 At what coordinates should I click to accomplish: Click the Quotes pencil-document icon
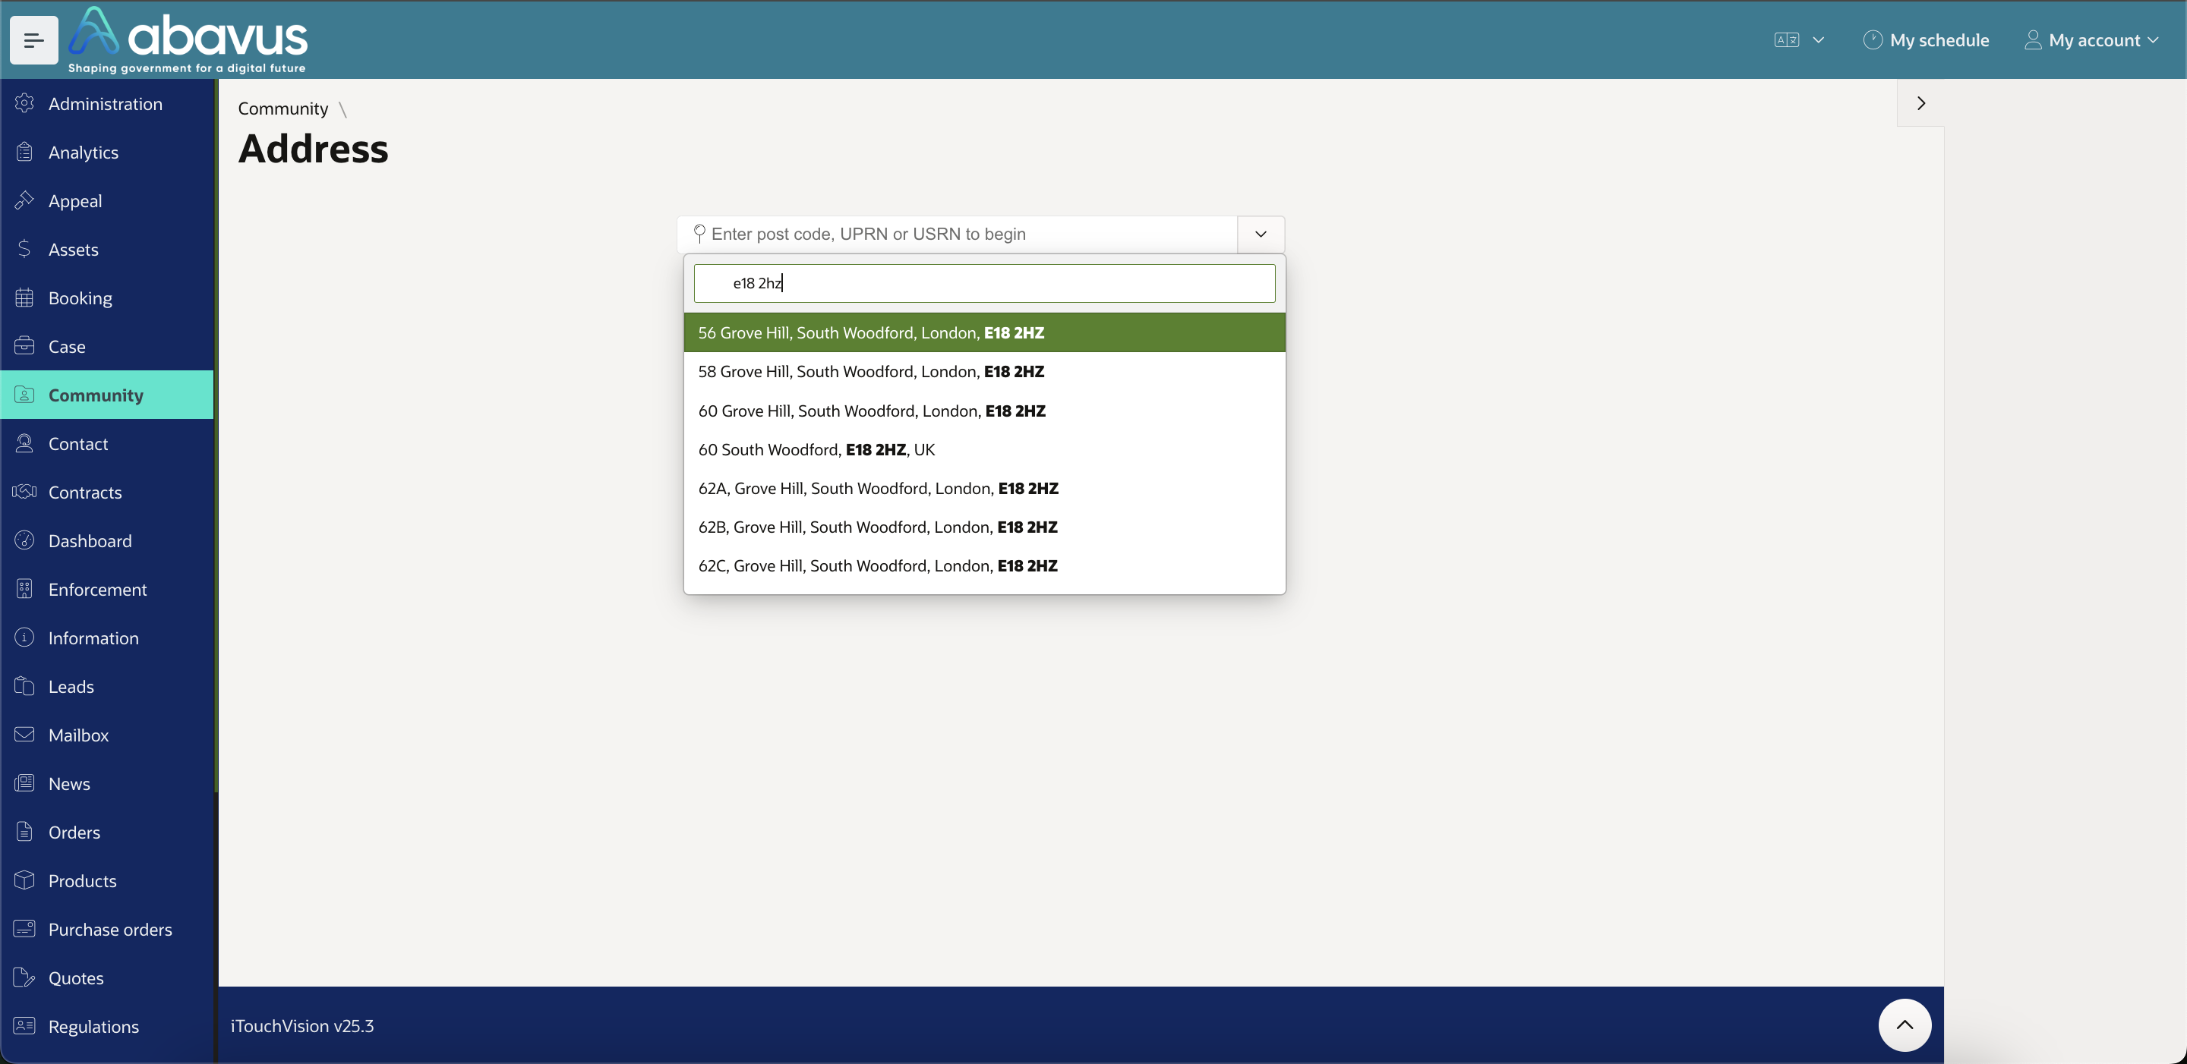tap(24, 977)
